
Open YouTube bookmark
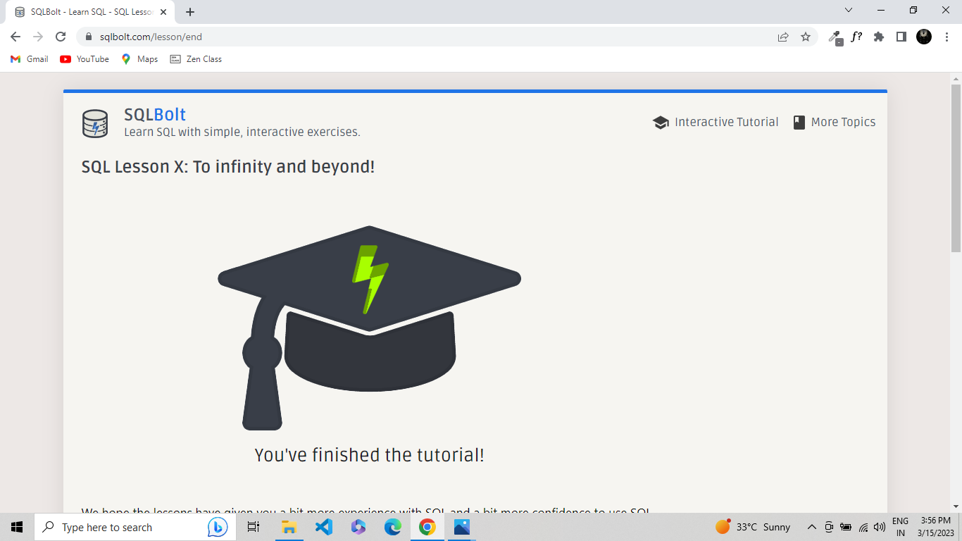point(85,59)
